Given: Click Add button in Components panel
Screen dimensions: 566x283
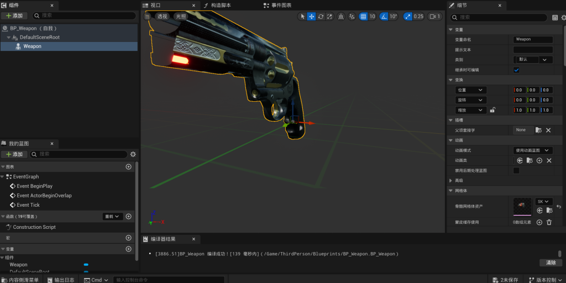Looking at the screenshot, I should pos(14,15).
